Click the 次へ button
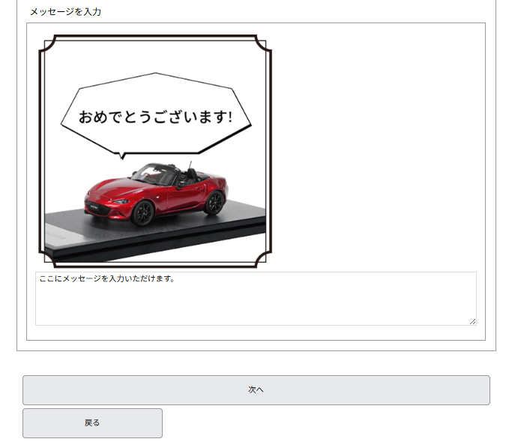The height and width of the screenshot is (448, 515). click(256, 389)
